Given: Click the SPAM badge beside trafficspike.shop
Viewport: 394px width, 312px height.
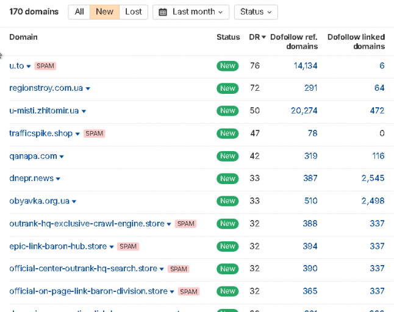Looking at the screenshot, I should click(94, 133).
